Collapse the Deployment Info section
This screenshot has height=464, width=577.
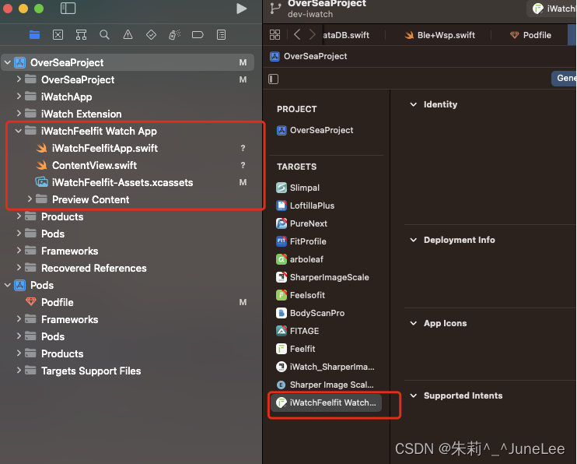(414, 240)
